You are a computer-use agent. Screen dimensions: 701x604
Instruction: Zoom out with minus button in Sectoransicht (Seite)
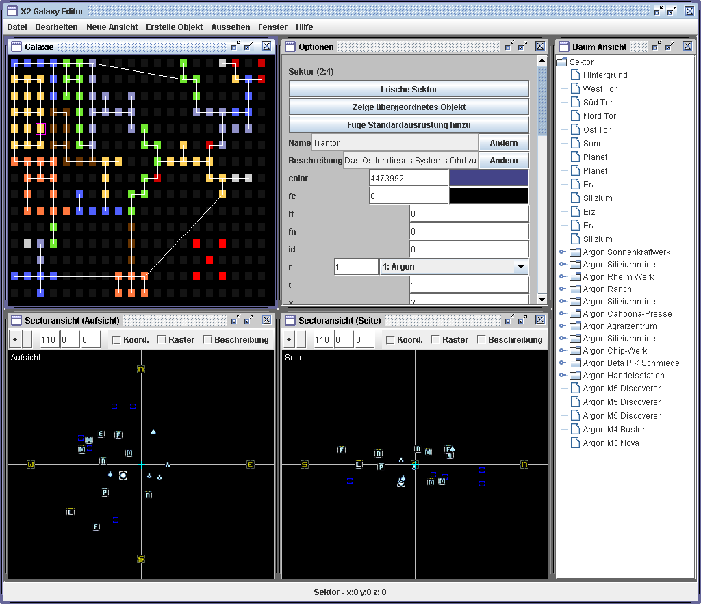301,339
